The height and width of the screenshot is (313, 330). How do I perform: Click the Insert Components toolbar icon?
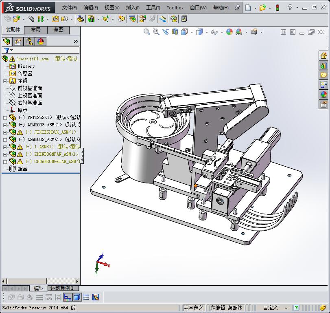(17, 19)
